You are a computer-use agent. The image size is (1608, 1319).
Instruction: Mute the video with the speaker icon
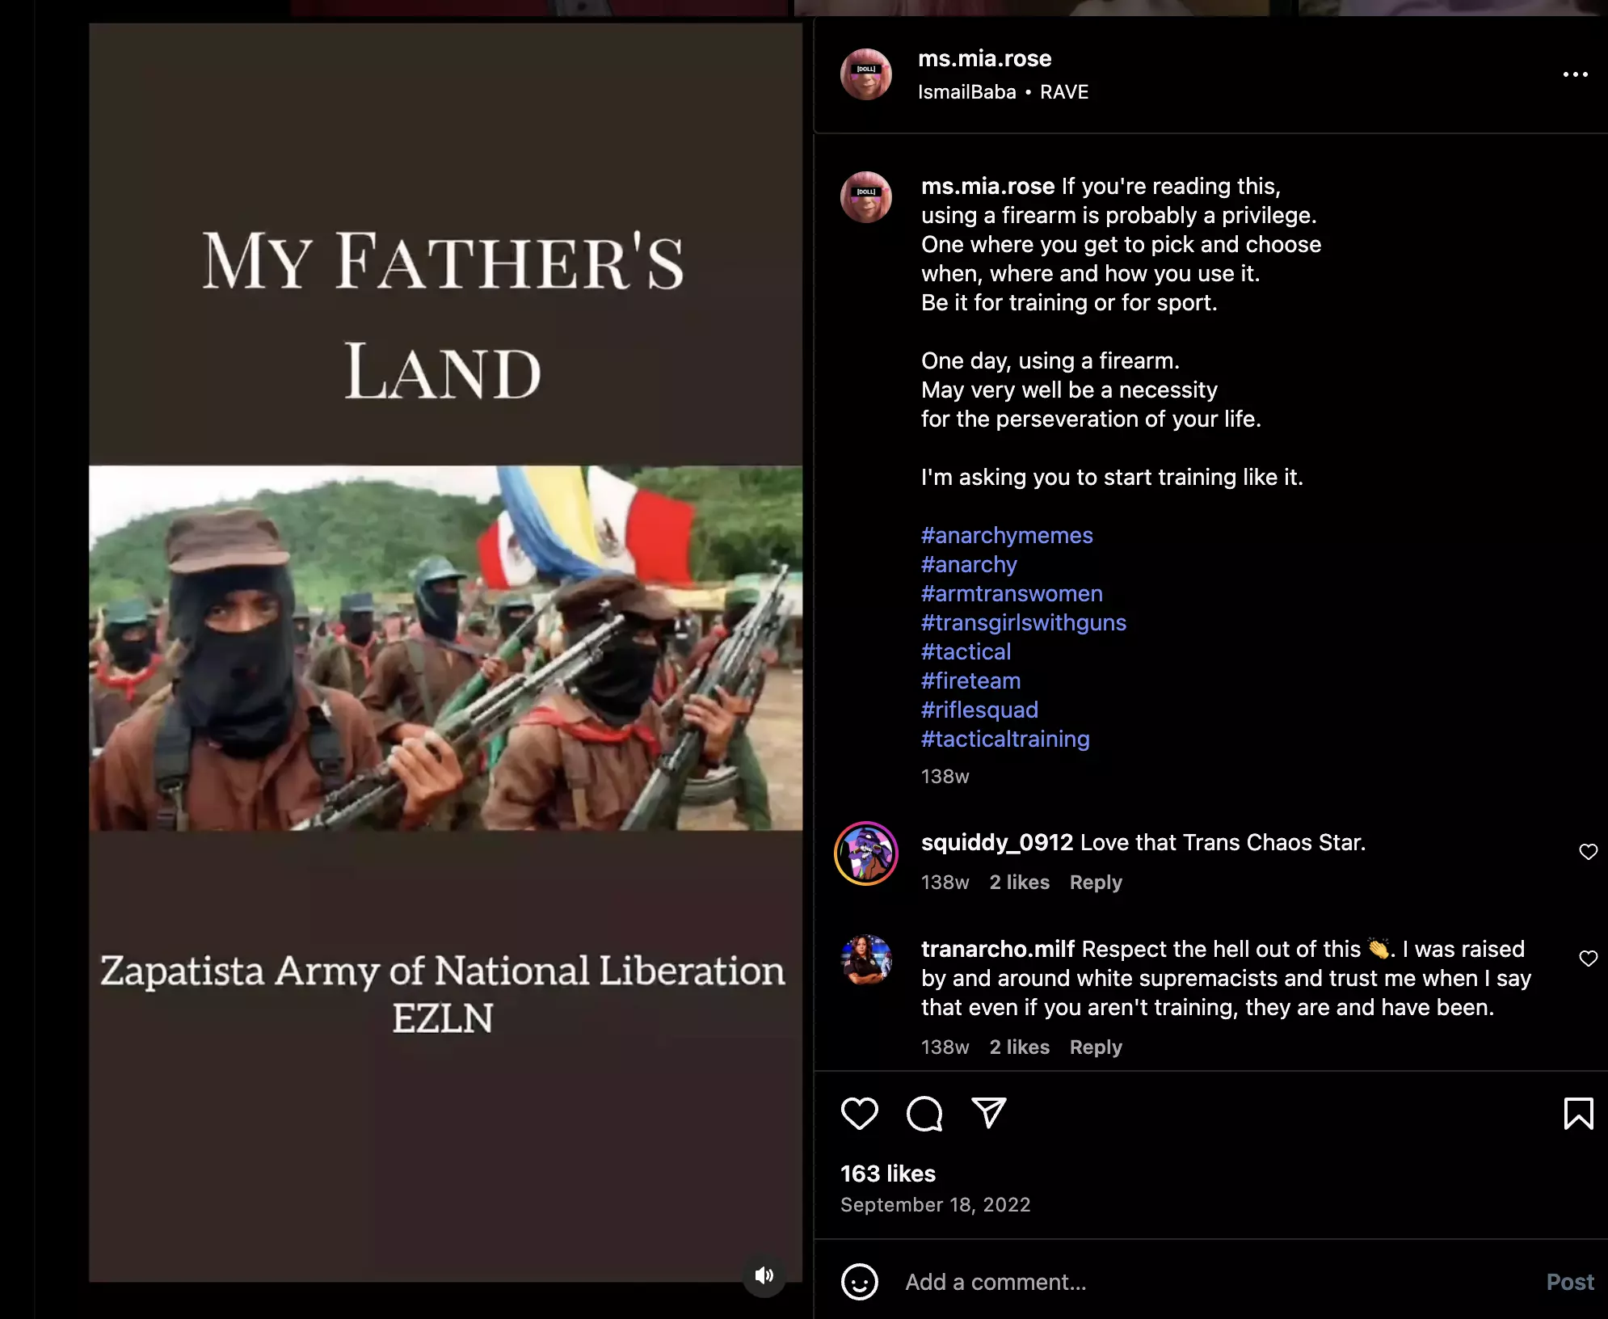[x=764, y=1275]
